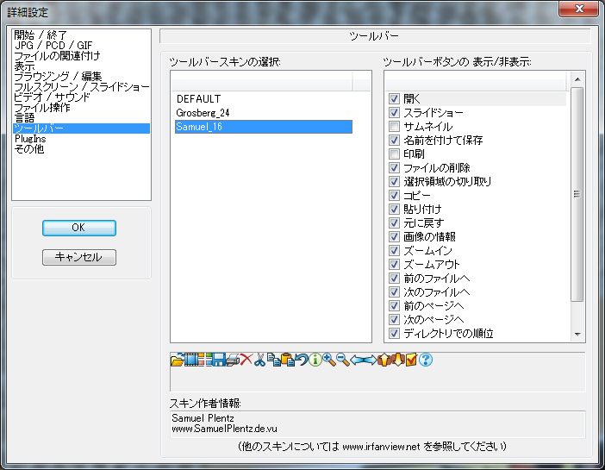Click the down arrow next page icon
The image size is (605, 470).
click(398, 360)
